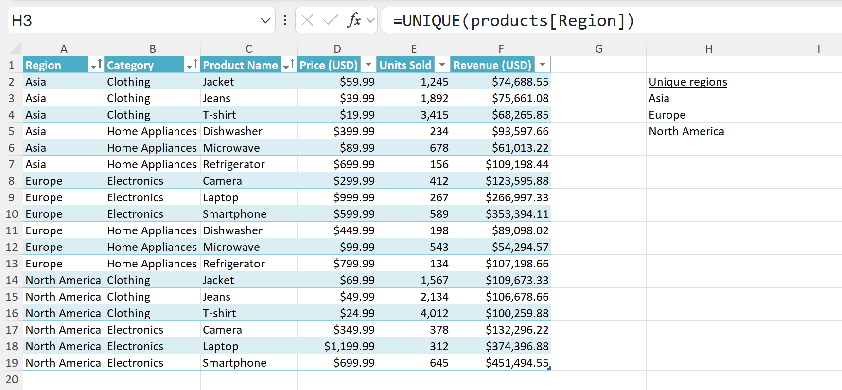Expand the chevron beside the fx button
This screenshot has height=390, width=842.
click(371, 20)
